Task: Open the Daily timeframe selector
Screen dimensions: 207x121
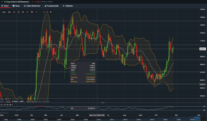Action: (x=4, y=12)
